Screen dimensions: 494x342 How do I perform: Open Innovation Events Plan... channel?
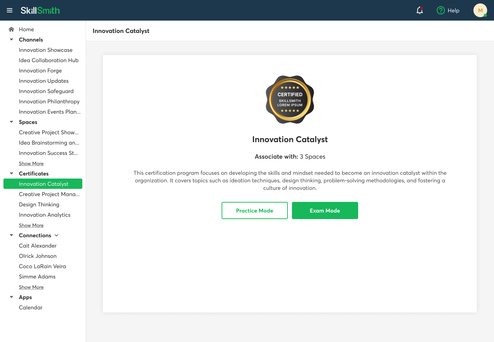pos(50,112)
